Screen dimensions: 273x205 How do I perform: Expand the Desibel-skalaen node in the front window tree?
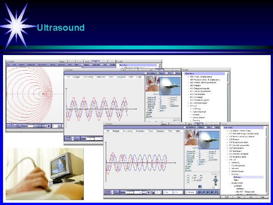tap(230, 171)
